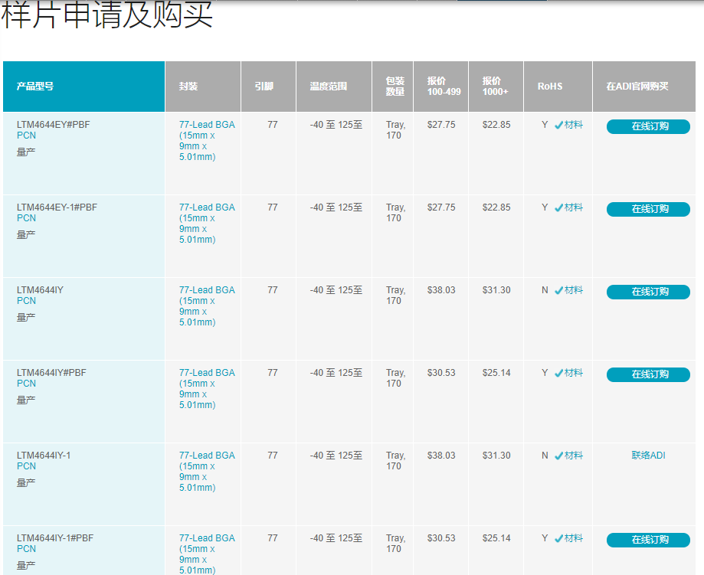Click $31.30 price for LTM4644IY-1
This screenshot has width=704, height=575.
[496, 455]
